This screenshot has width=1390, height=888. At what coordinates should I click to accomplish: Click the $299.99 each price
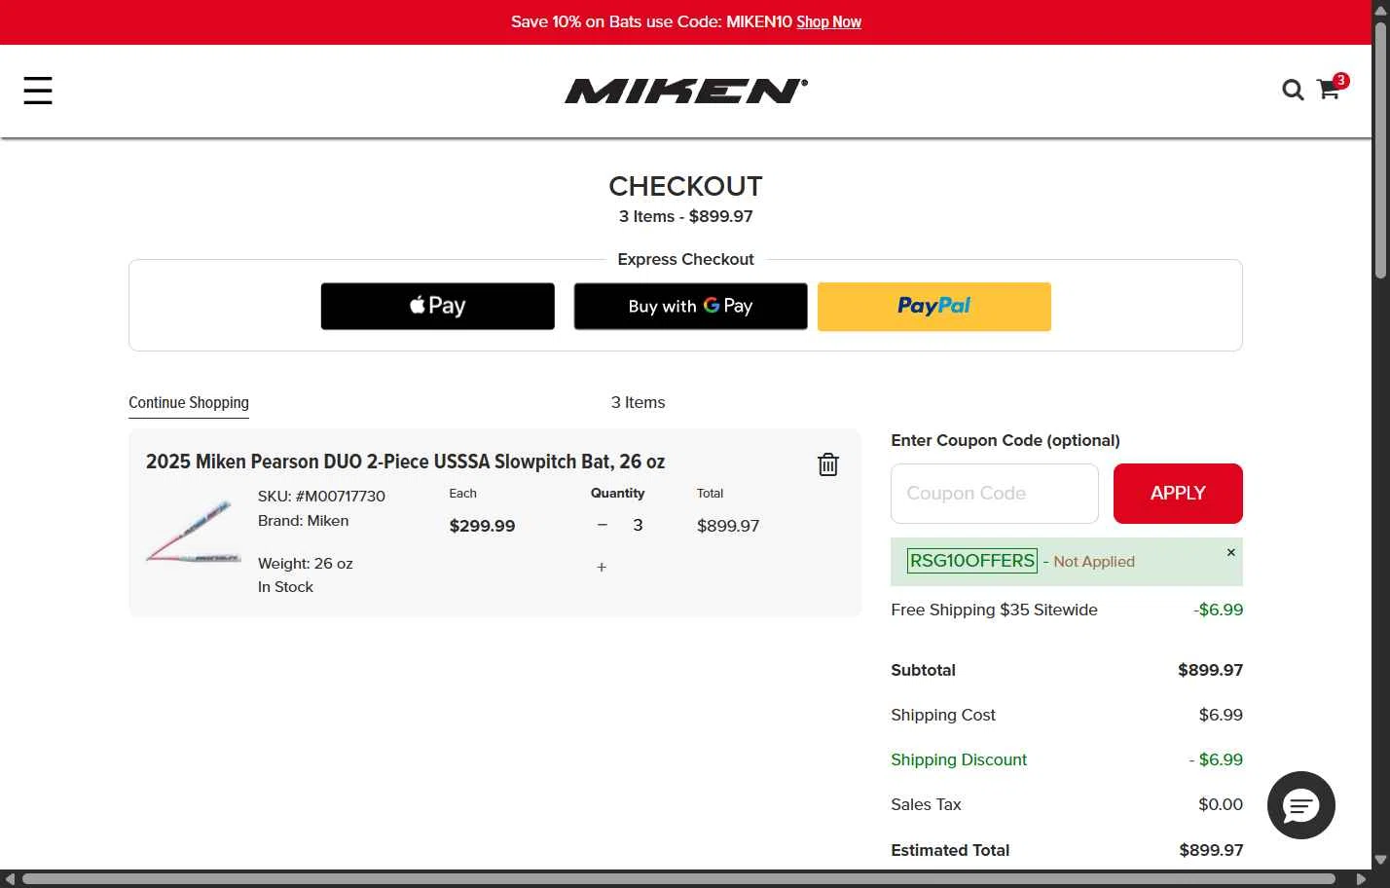(x=482, y=526)
